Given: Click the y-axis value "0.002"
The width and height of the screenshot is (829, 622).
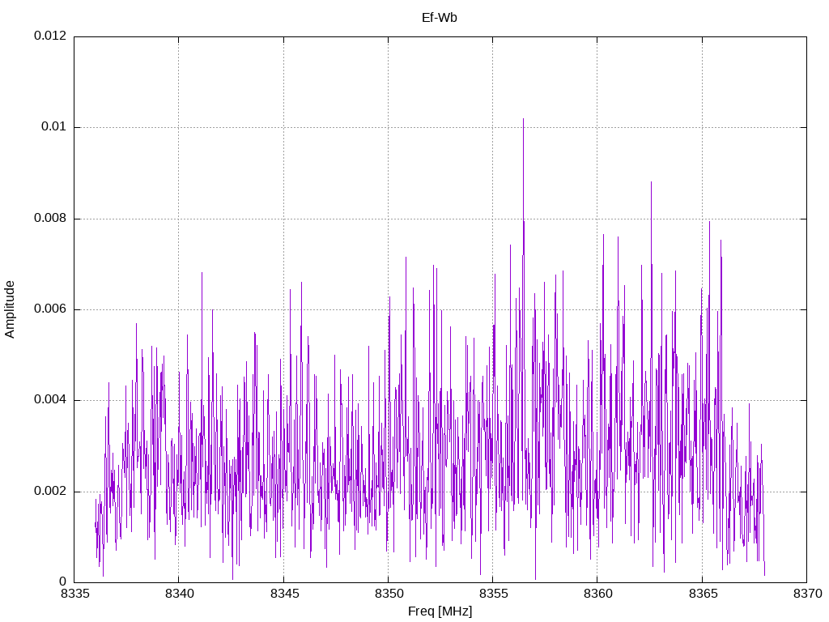Looking at the screenshot, I should (x=50, y=491).
